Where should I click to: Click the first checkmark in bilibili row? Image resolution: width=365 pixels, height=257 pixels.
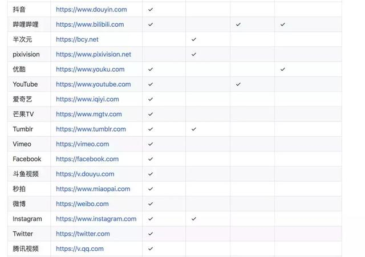coord(151,25)
